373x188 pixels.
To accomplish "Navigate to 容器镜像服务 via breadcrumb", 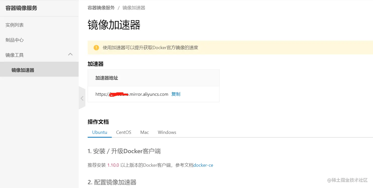I will (x=101, y=8).
